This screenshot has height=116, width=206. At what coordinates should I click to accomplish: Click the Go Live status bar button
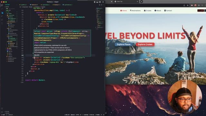coord(92,115)
